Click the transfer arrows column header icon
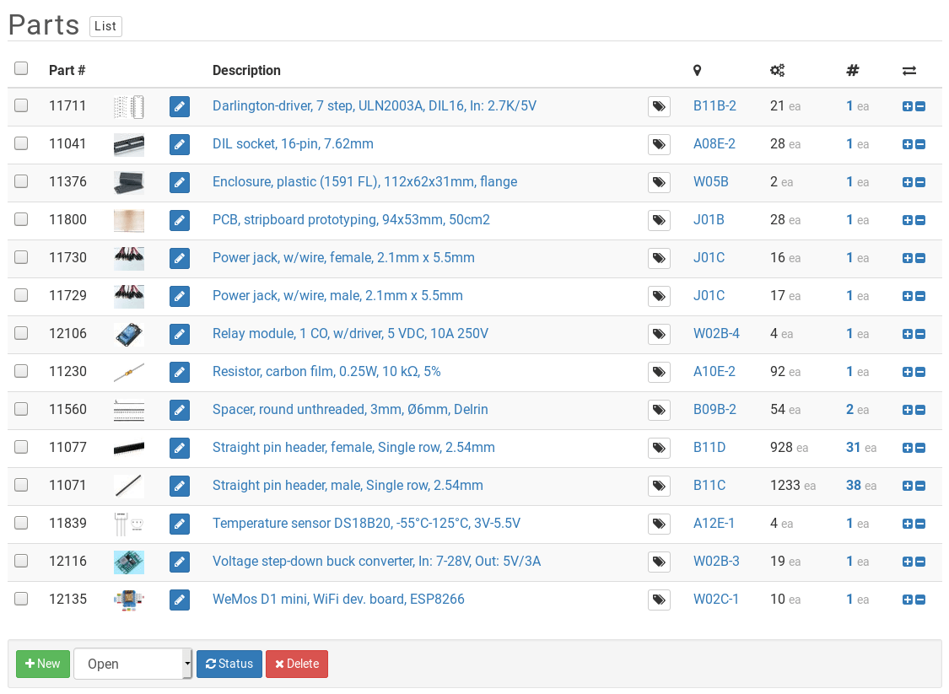Screen dimensions: 949x694 click(x=909, y=71)
